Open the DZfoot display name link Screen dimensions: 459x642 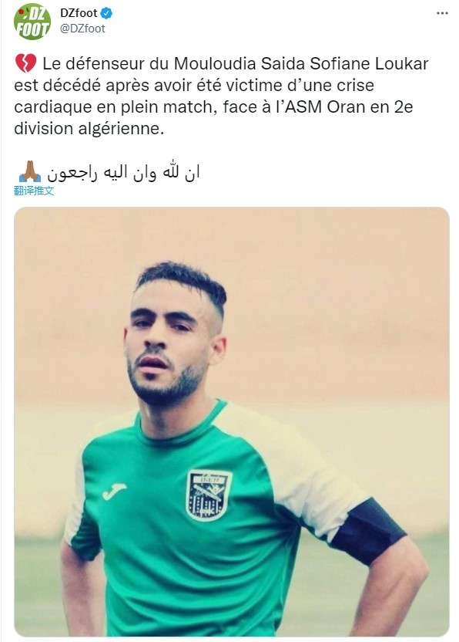tap(79, 13)
